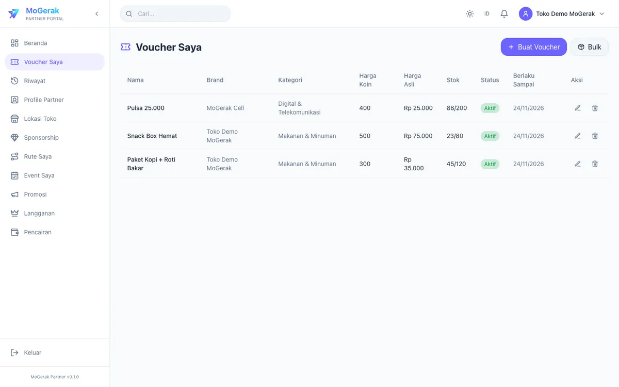Click the Paket Kopi + Roti Bakar name

(x=152, y=164)
